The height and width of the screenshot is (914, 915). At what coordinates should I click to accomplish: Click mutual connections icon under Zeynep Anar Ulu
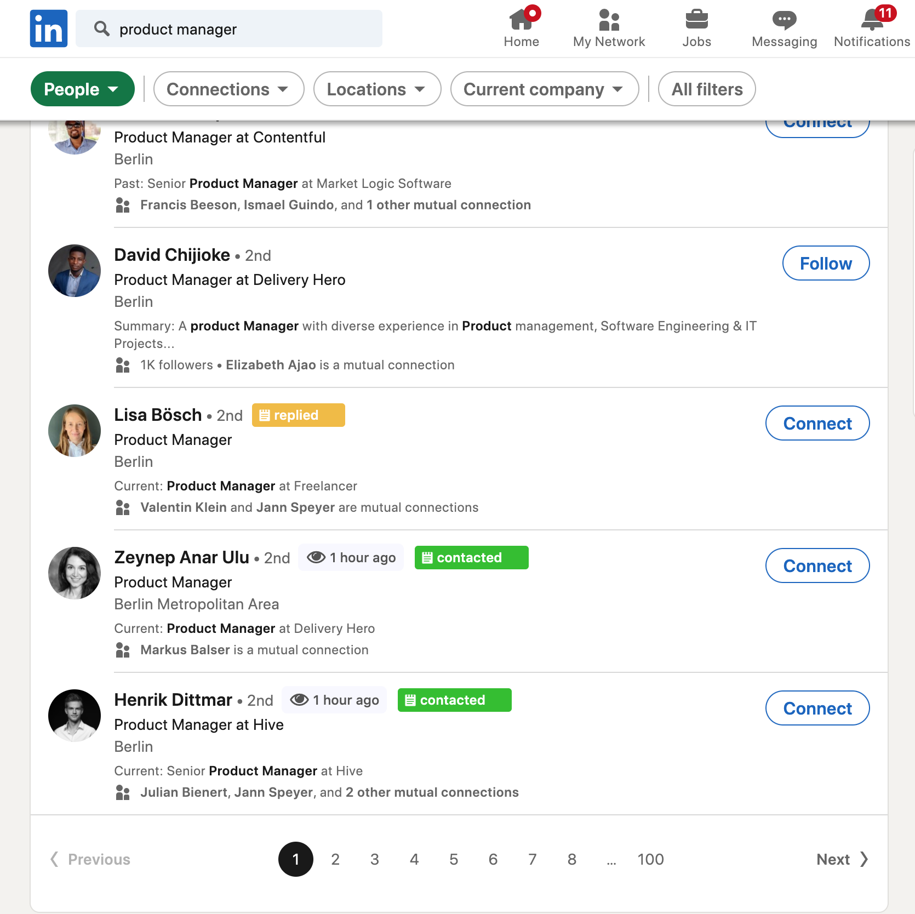[123, 650]
